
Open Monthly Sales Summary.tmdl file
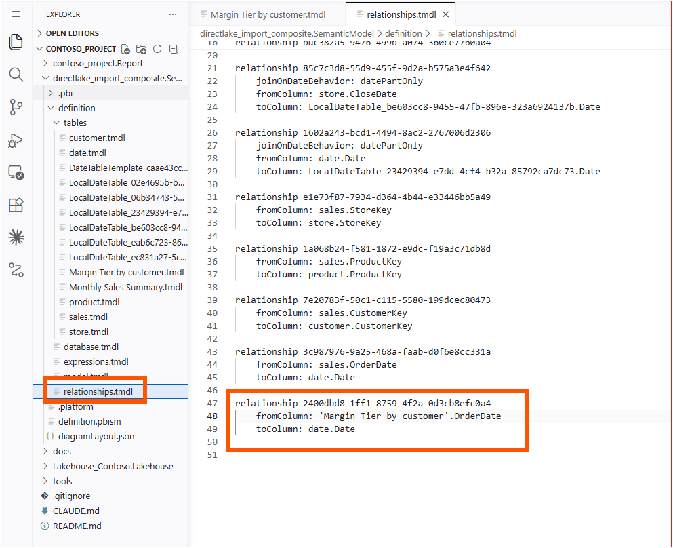(125, 288)
